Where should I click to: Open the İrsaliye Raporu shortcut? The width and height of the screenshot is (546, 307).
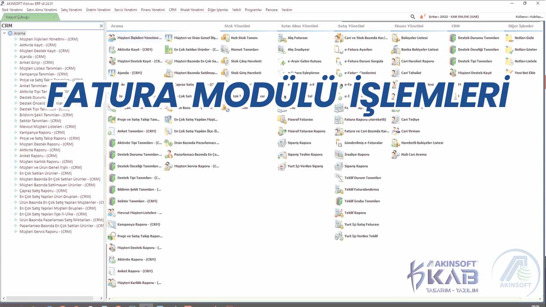click(352, 154)
